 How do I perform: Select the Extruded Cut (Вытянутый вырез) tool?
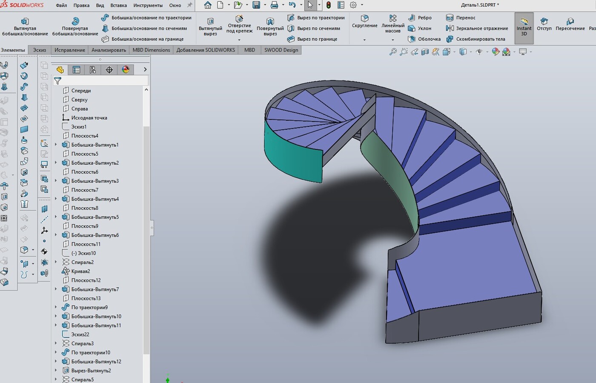(x=210, y=21)
